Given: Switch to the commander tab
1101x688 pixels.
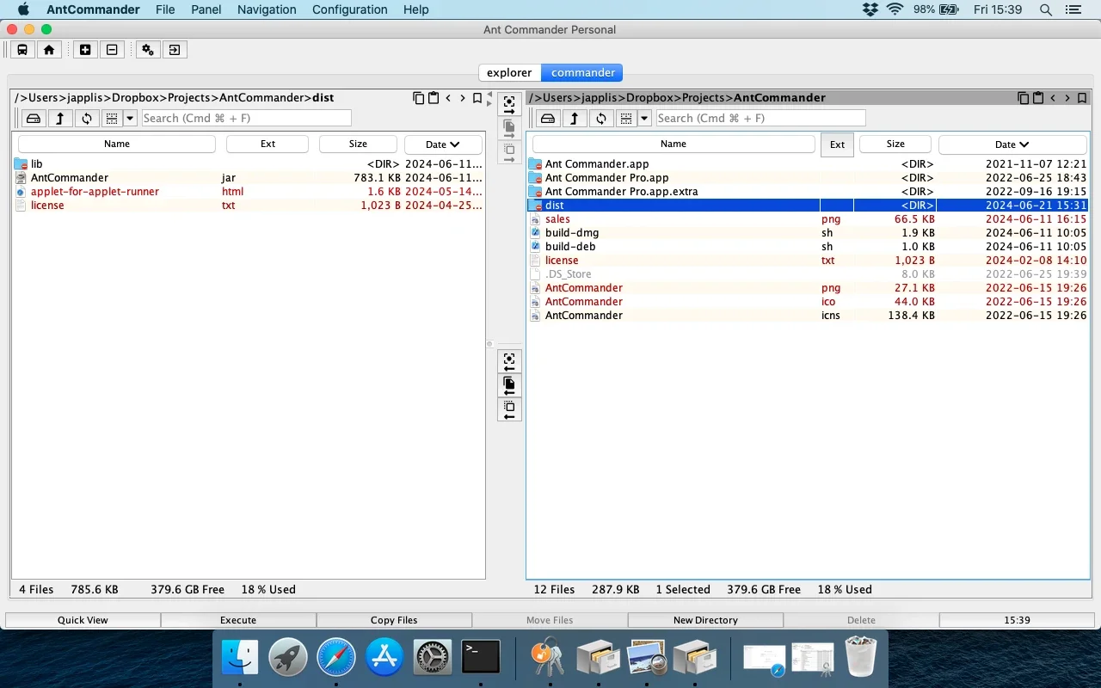Looking at the screenshot, I should [583, 73].
